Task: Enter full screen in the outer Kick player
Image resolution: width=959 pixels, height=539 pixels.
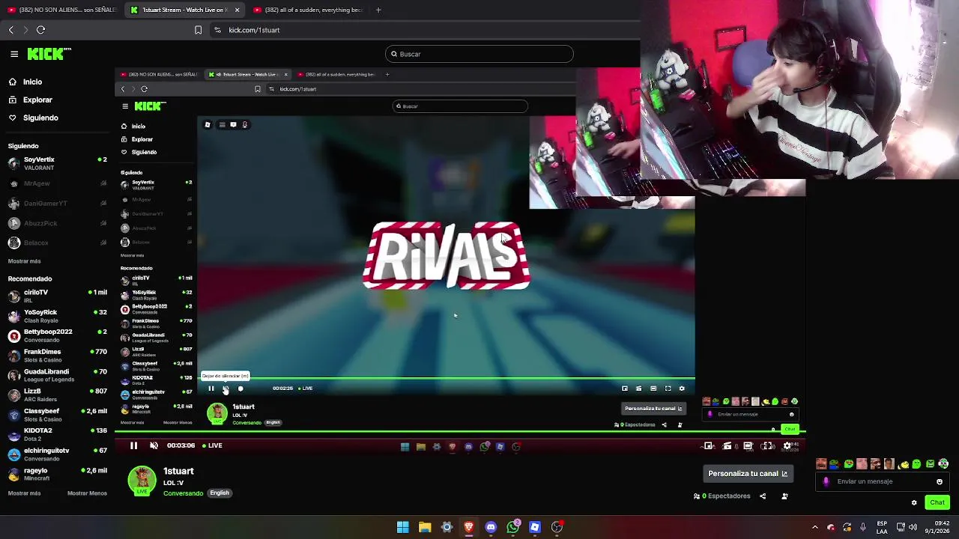Action: [x=767, y=445]
